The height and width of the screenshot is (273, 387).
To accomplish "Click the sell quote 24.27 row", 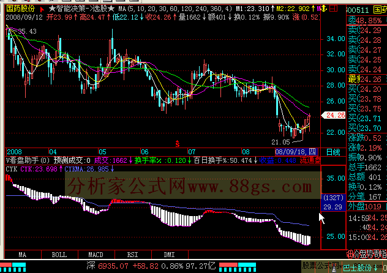I will click(x=367, y=50).
